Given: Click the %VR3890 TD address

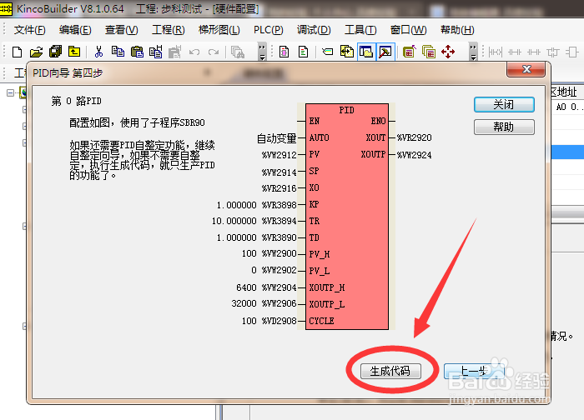Looking at the screenshot, I should [x=279, y=237].
